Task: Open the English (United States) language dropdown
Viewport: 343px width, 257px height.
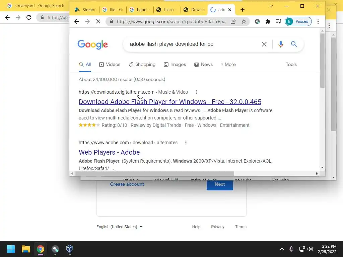Action: click(x=120, y=227)
